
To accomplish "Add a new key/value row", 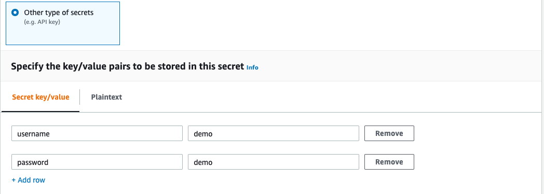I will [29, 180].
